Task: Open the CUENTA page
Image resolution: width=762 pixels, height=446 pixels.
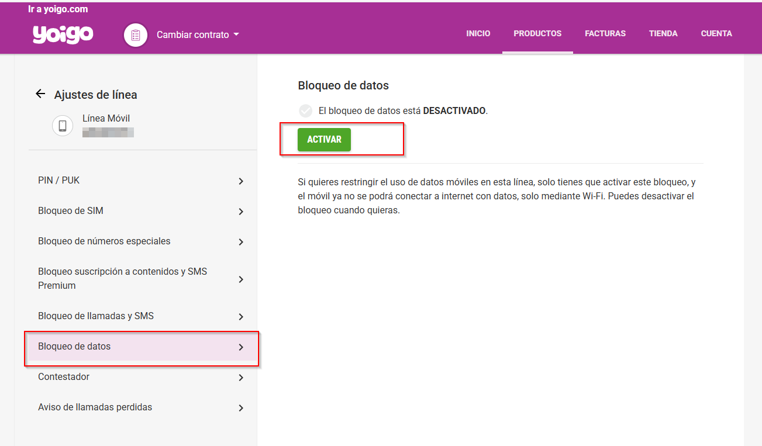Action: click(x=716, y=33)
